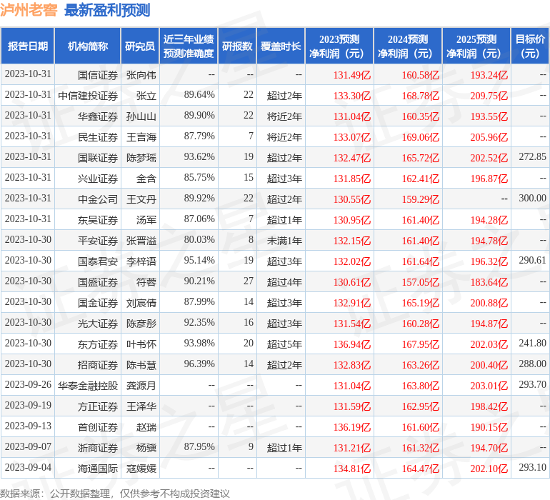Viewport: 550px width, 500px height.
Task: Select the 2023预测净利润 column header
Action: [339, 46]
